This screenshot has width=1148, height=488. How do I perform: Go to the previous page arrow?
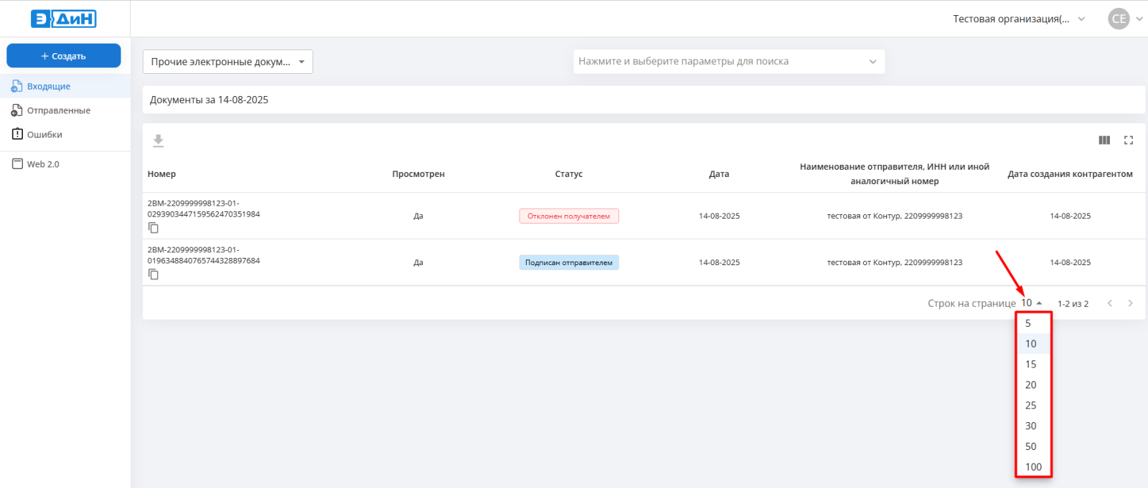(1110, 303)
